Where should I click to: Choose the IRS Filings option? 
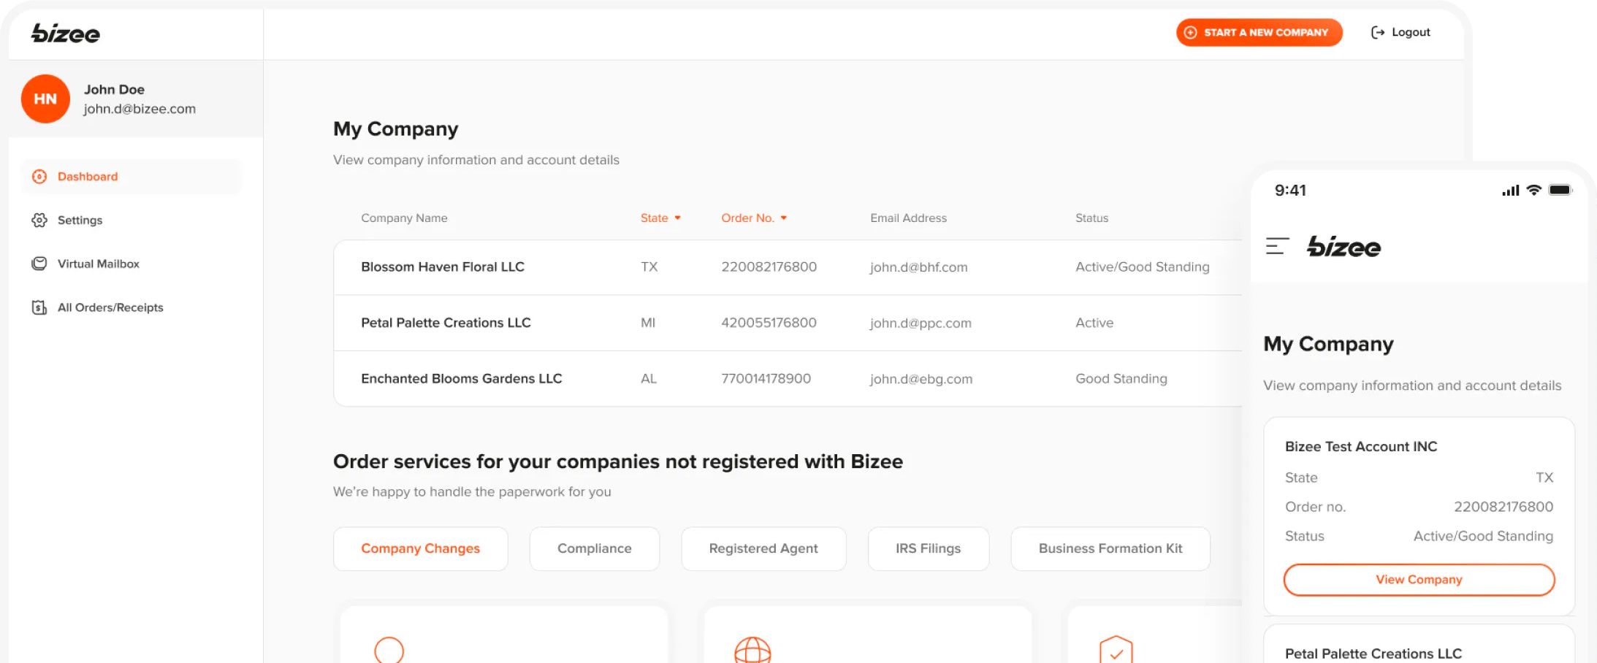pos(928,548)
